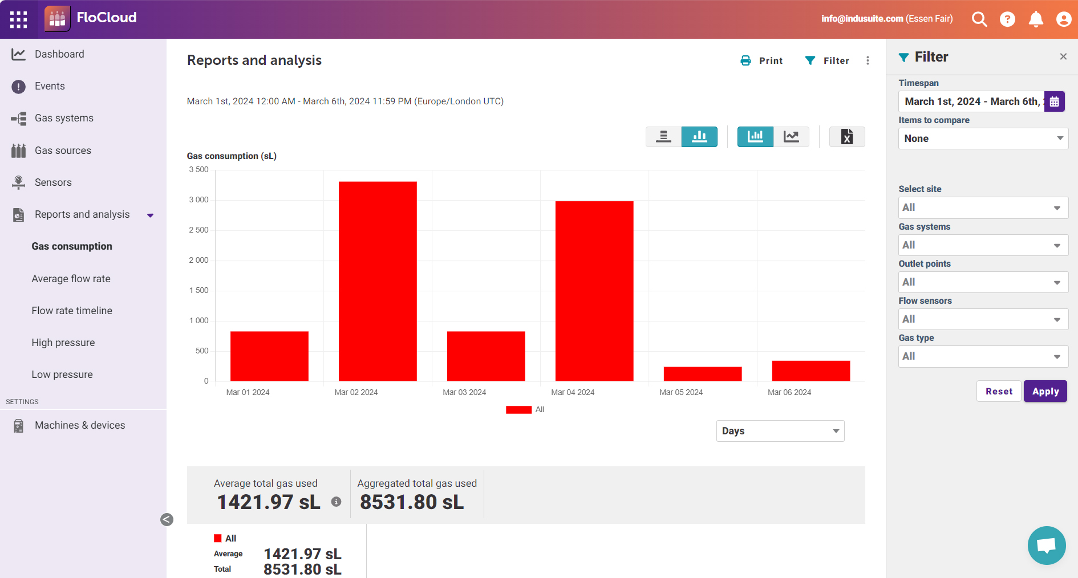Reset the filter panel
1078x578 pixels.
tap(999, 391)
